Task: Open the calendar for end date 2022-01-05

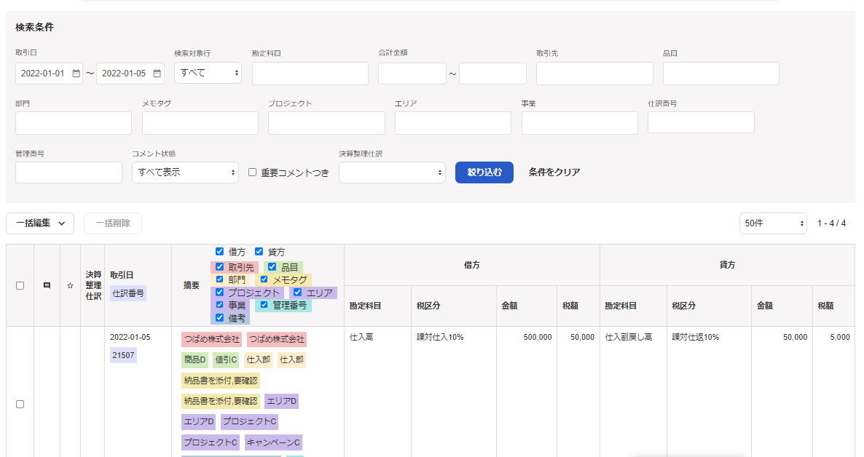Action: (157, 73)
